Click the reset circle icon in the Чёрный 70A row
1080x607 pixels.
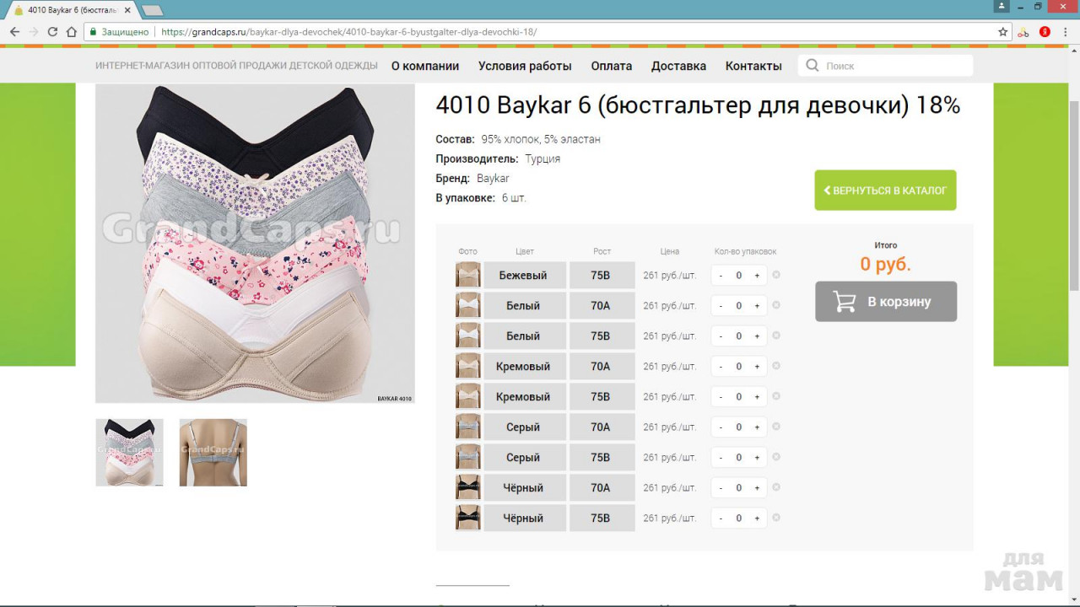pyautogui.click(x=776, y=487)
